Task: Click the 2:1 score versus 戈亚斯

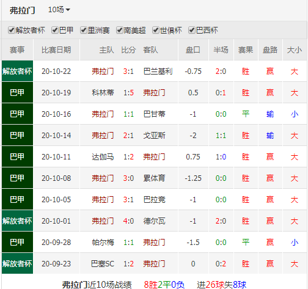Action: tap(128, 136)
